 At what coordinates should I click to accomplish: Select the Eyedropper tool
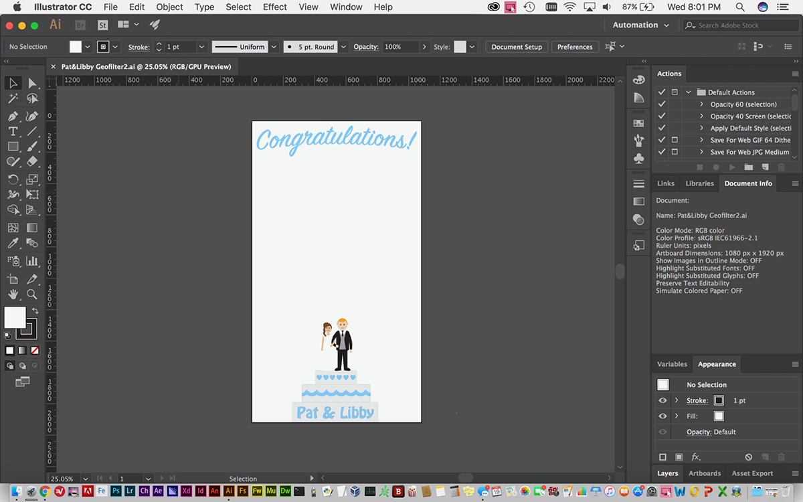click(x=13, y=244)
